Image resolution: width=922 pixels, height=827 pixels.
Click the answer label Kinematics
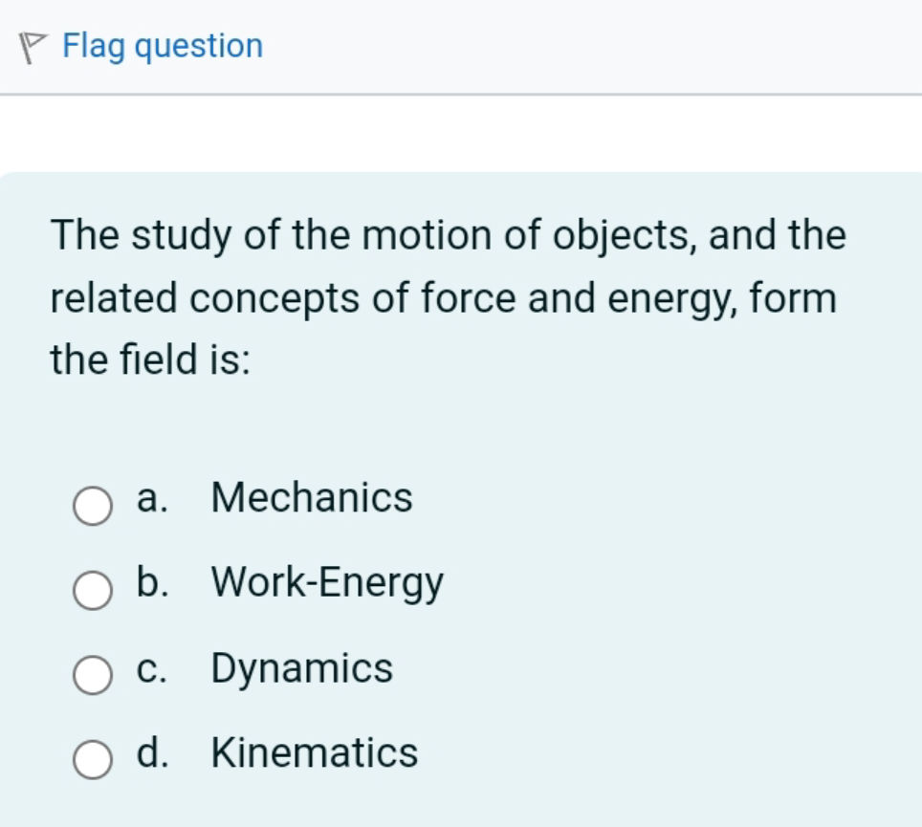(314, 753)
